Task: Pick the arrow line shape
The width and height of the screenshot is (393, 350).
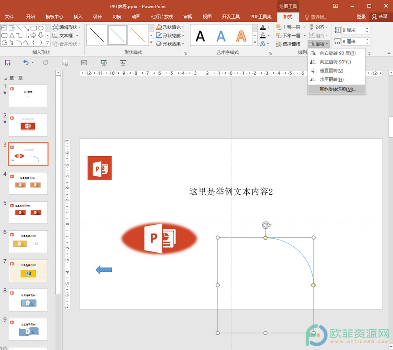Action: click(26, 28)
